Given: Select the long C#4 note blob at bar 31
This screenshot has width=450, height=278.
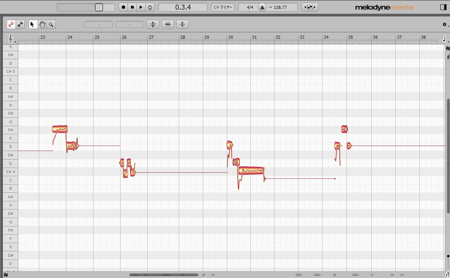Looking at the screenshot, I should (252, 170).
